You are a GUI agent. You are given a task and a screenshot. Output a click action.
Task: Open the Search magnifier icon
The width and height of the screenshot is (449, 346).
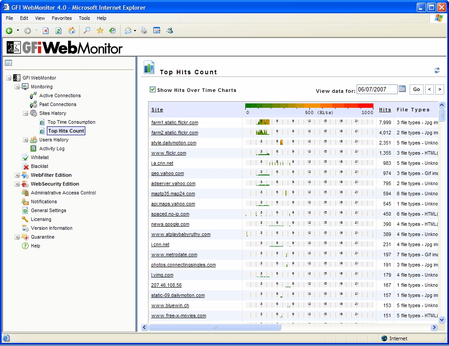tap(87, 30)
